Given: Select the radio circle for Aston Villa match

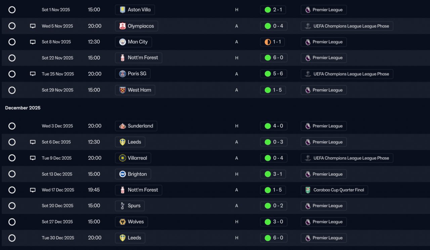Looking at the screenshot, I should click(12, 10).
